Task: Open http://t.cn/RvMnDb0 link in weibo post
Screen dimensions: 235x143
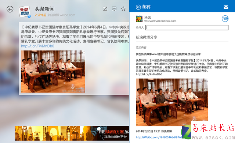Action: click(37, 46)
